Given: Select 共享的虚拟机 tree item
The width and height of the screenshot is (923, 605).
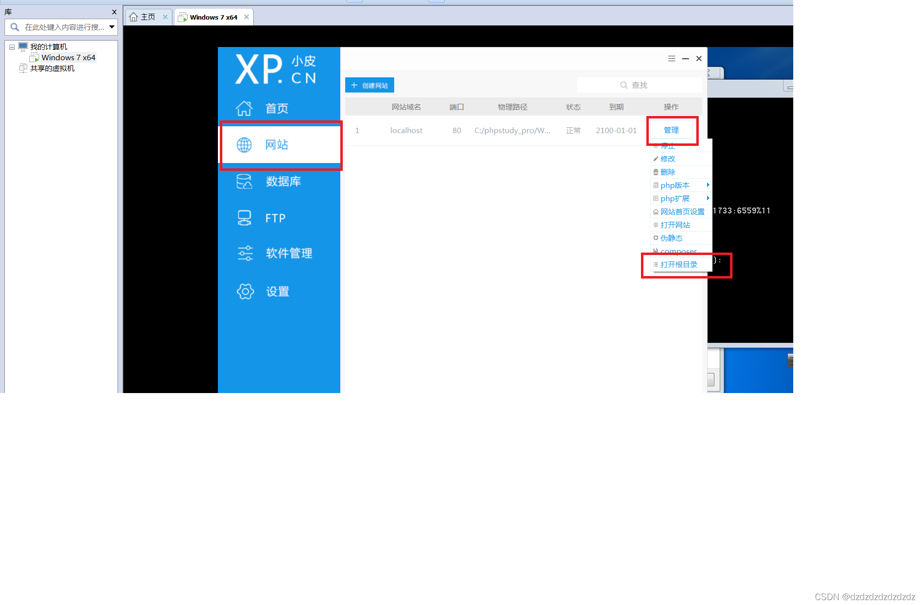Looking at the screenshot, I should pyautogui.click(x=52, y=68).
